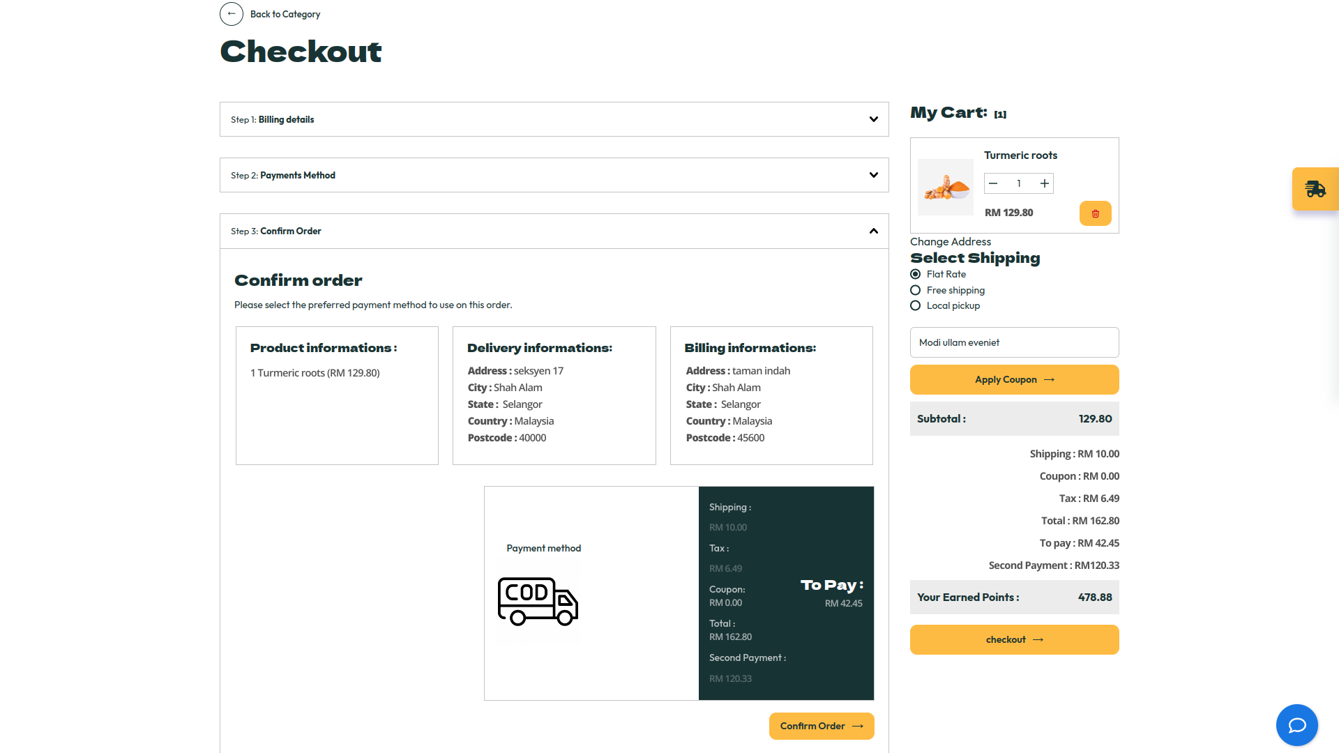The width and height of the screenshot is (1339, 753).
Task: Click the Change Address link
Action: 950,241
